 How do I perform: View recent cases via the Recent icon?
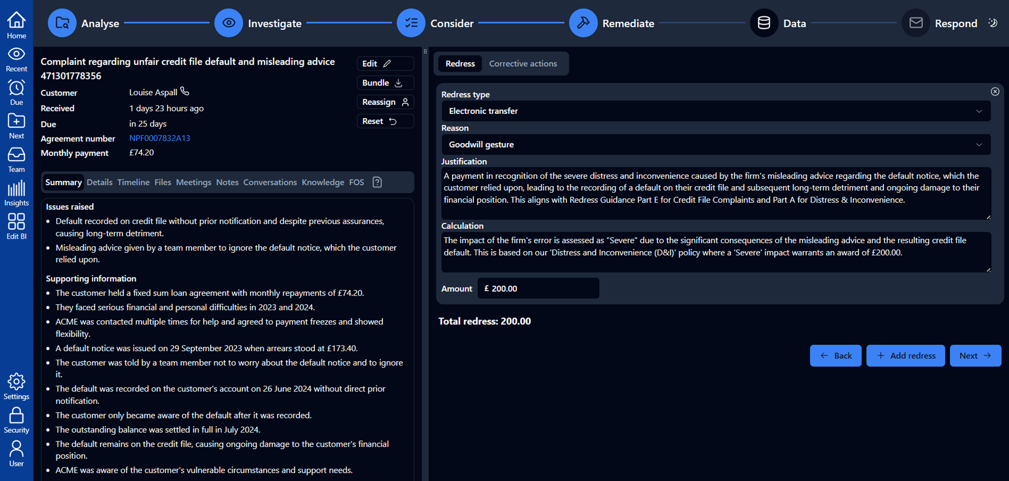(x=16, y=55)
